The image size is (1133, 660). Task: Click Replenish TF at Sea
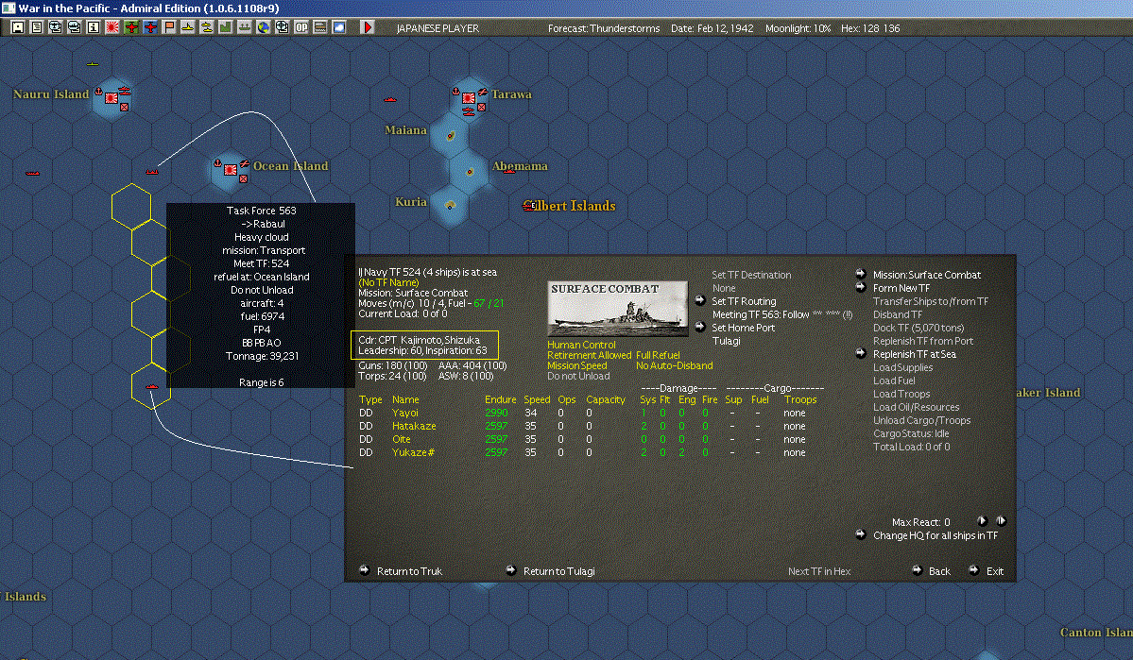coord(914,355)
